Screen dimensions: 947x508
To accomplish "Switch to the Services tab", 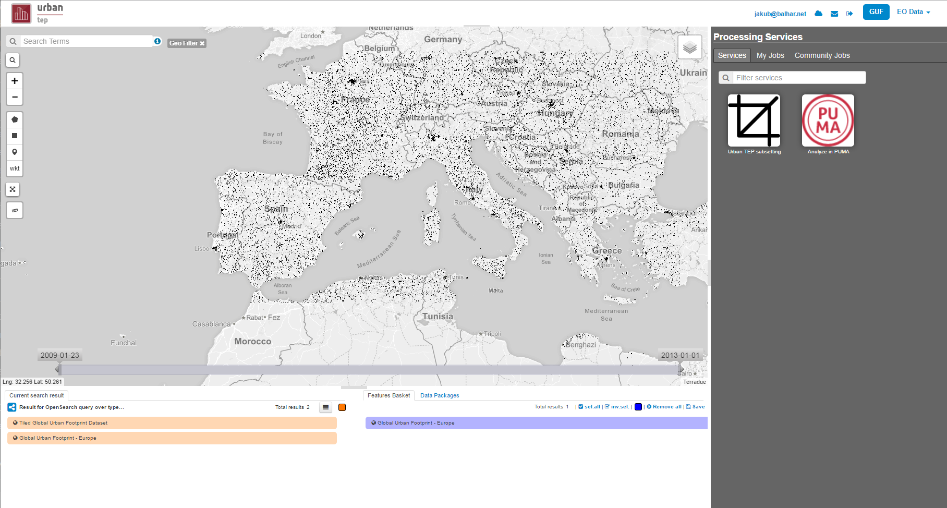I will (x=732, y=55).
